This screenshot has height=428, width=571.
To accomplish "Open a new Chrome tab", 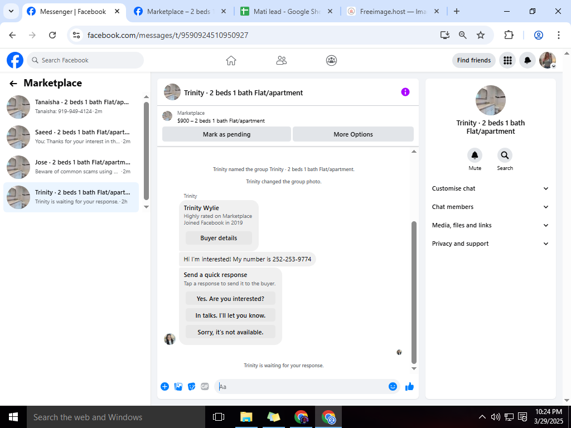I will click(x=457, y=11).
